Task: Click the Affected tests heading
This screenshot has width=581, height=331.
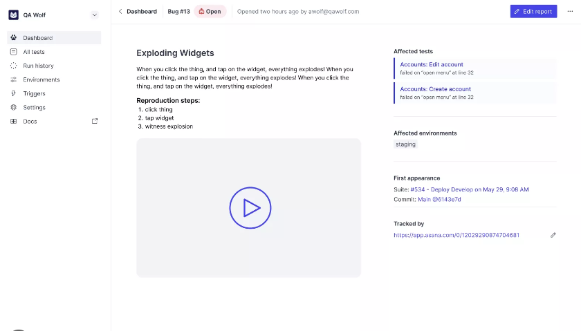Action: click(413, 51)
